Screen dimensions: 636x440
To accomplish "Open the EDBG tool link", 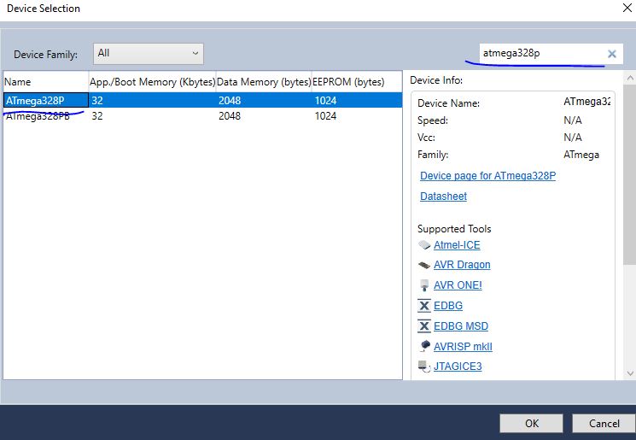I will (448, 306).
